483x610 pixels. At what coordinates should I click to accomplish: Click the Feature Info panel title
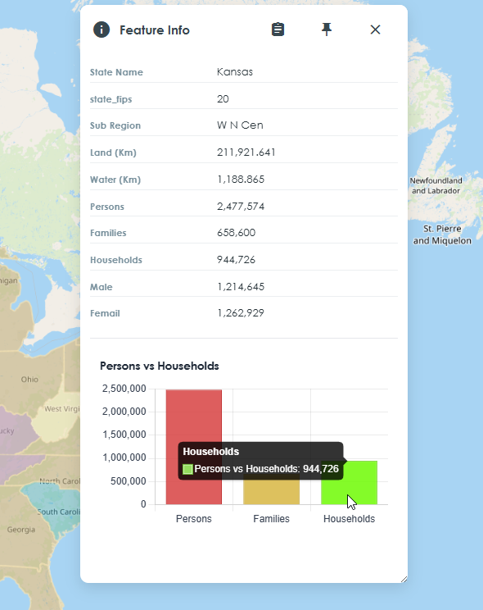[155, 30]
